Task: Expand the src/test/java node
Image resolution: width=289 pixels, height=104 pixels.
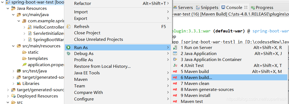Action: coord(13,71)
